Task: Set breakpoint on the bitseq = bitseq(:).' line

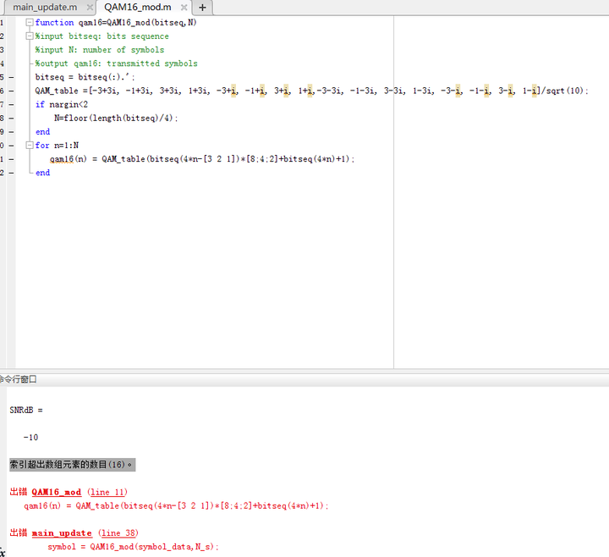Action: [x=11, y=77]
